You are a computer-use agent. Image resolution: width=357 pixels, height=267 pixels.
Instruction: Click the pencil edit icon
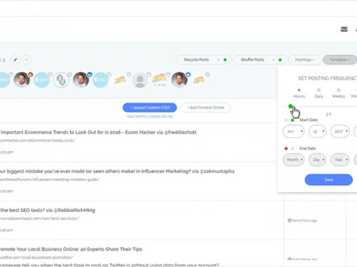[15, 59]
